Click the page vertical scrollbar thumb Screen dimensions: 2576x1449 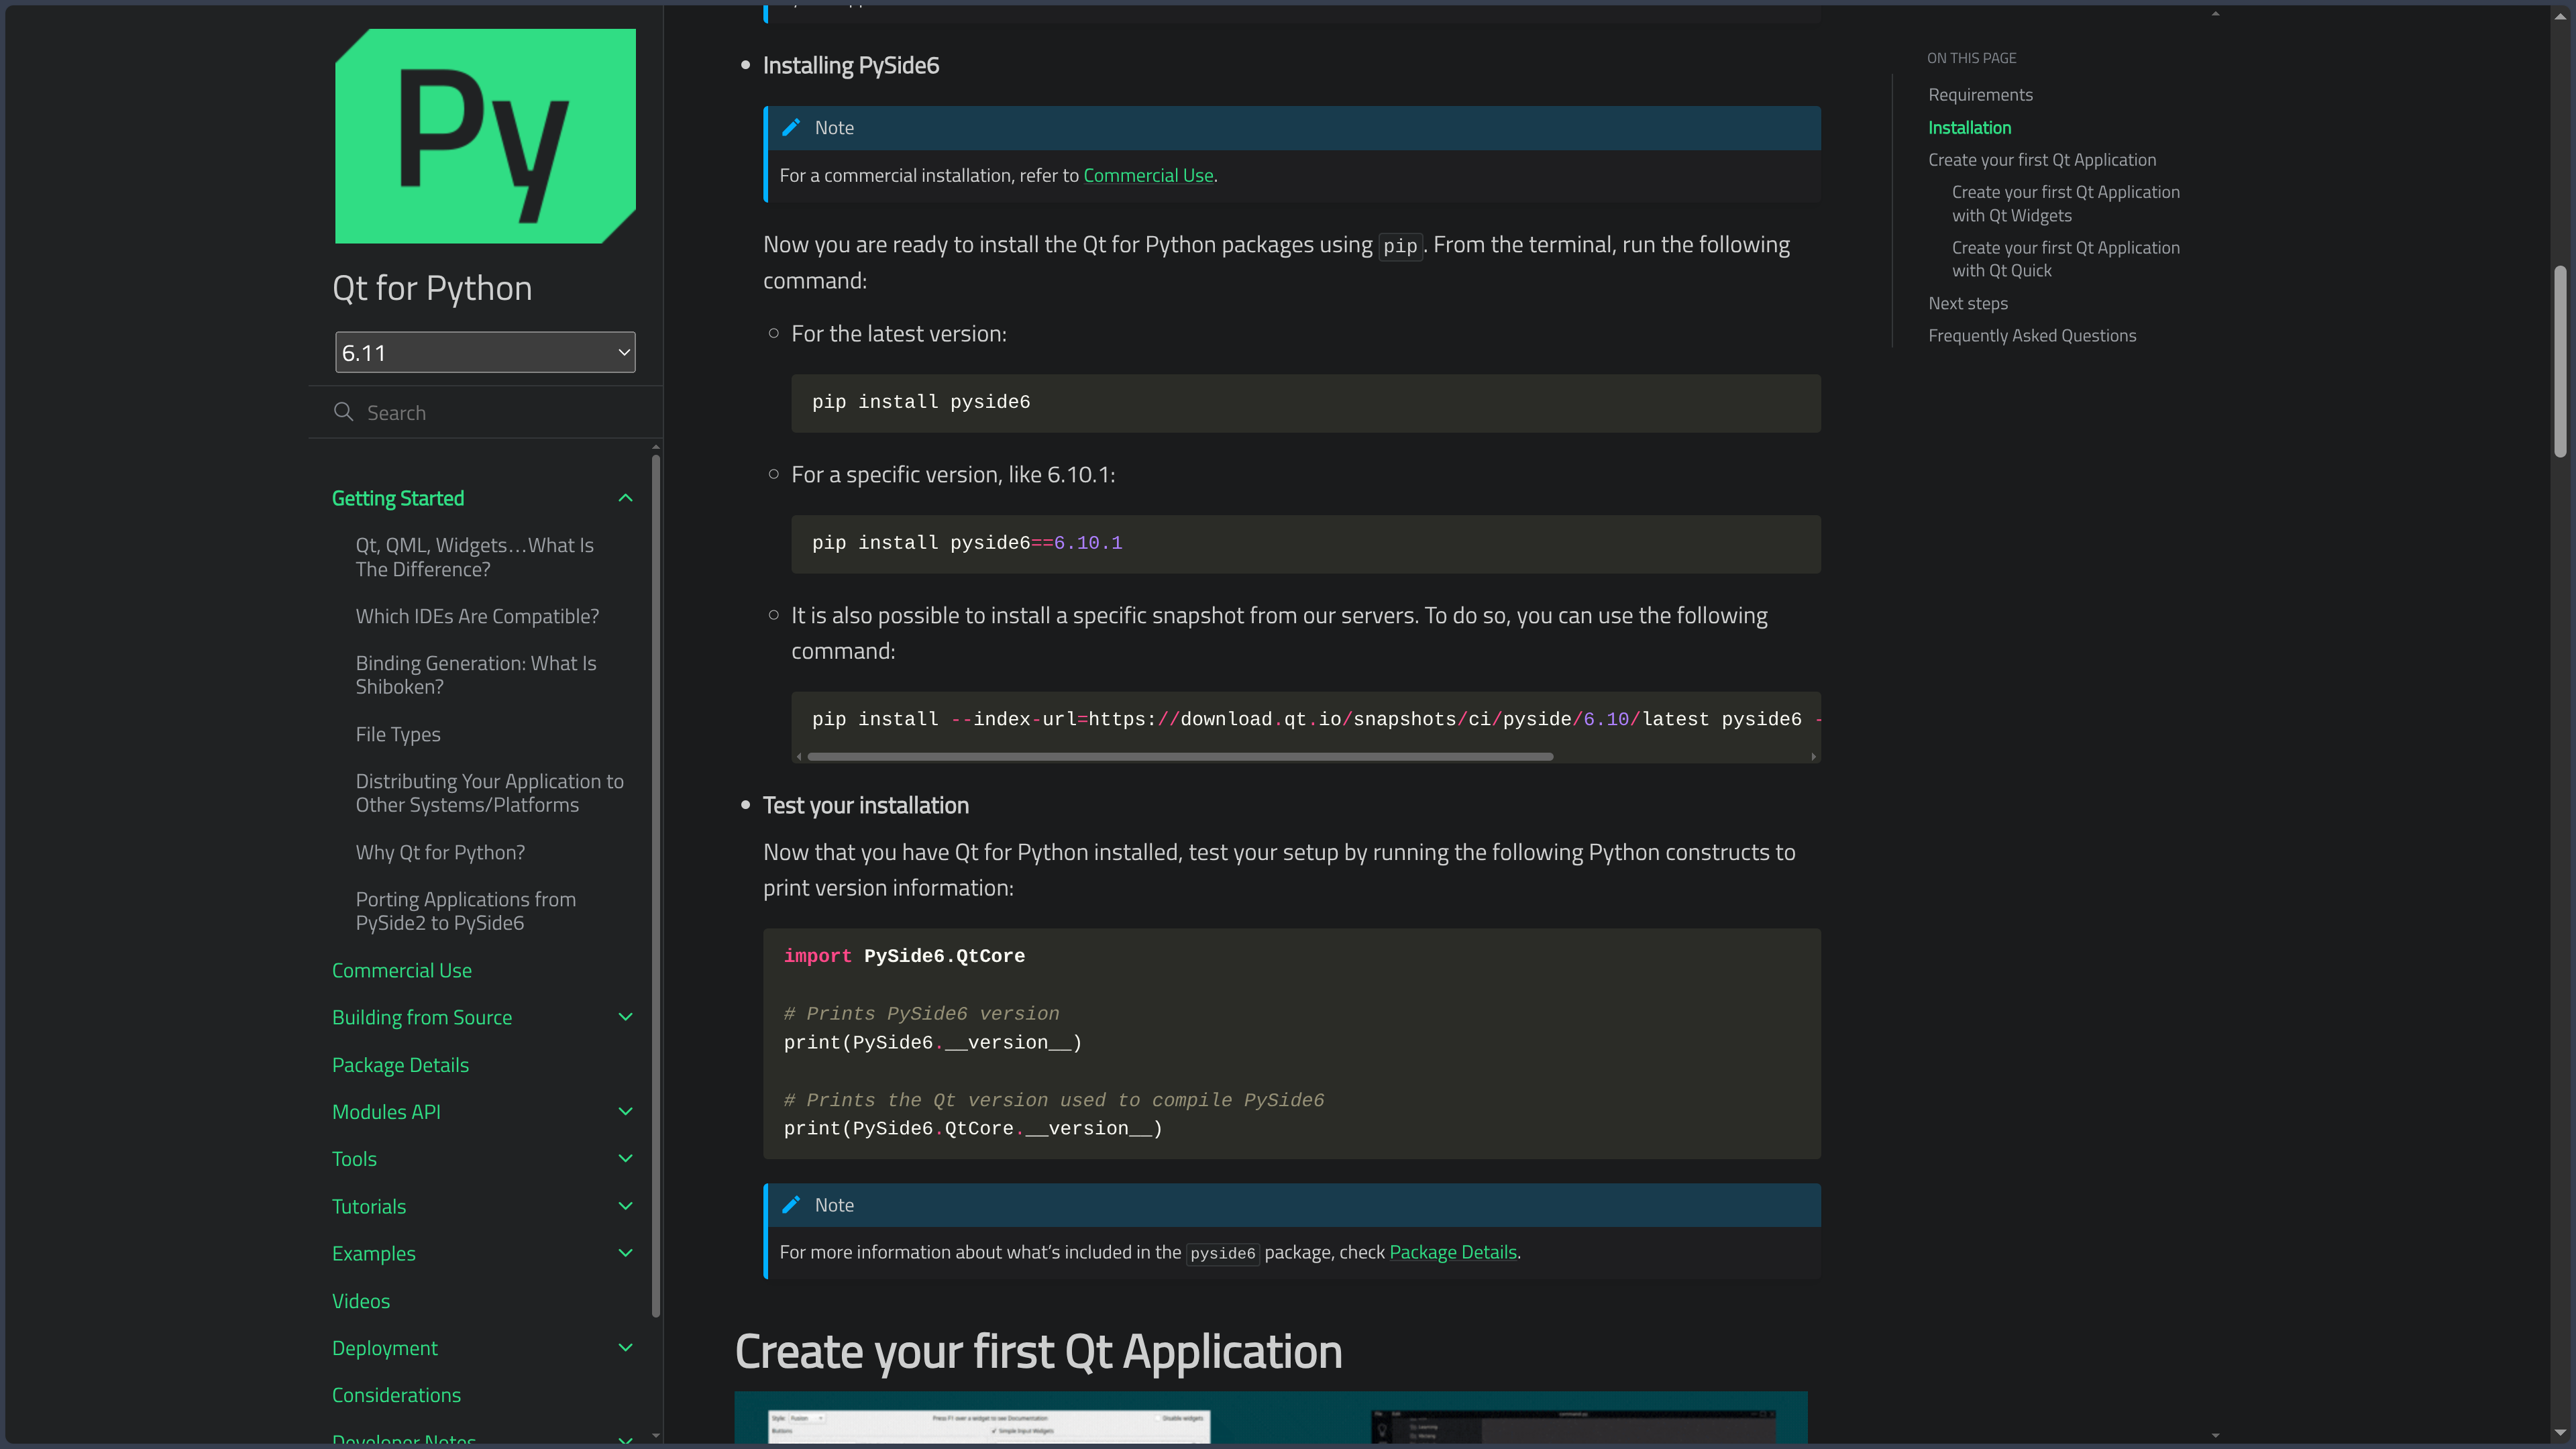point(2560,362)
